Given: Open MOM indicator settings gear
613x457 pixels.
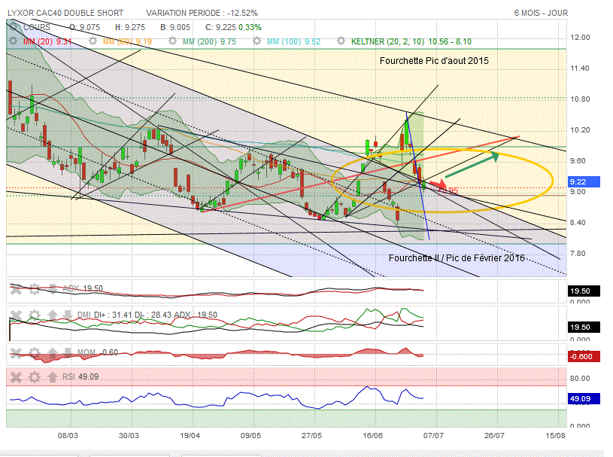Looking at the screenshot, I should pos(35,353).
